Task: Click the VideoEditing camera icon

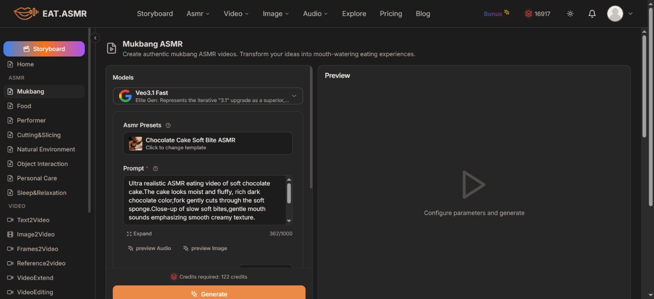Action: pos(10,292)
